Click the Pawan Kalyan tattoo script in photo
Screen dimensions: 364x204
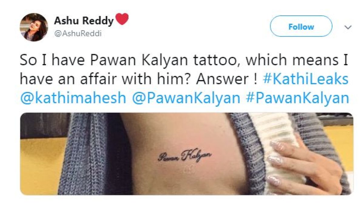point(185,156)
